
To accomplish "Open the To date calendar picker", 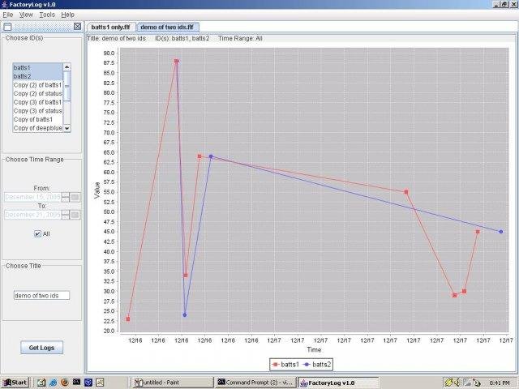I will pyautogui.click(x=75, y=215).
